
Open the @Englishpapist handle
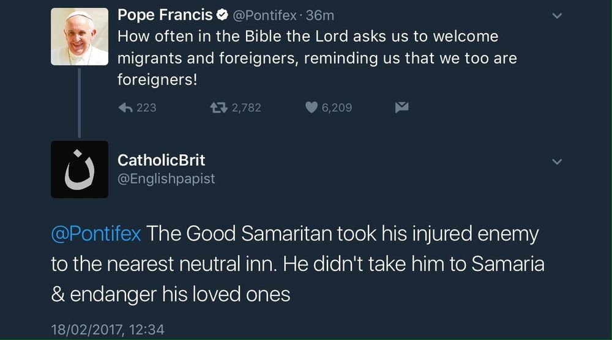(166, 179)
